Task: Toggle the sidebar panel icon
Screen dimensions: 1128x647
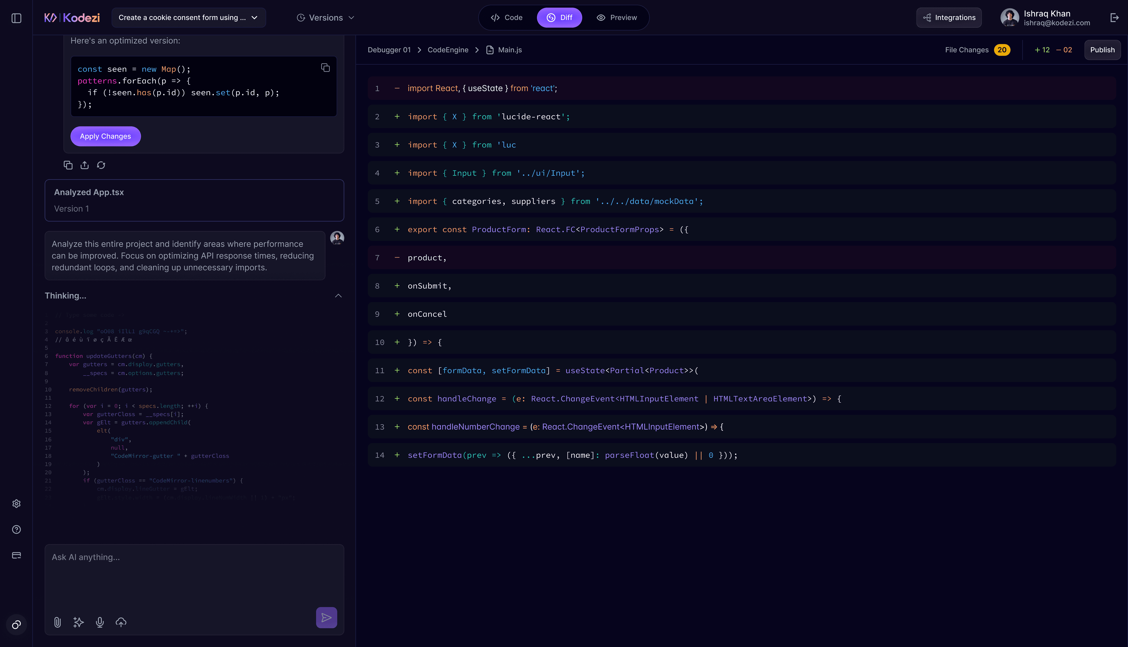Action: [16, 18]
